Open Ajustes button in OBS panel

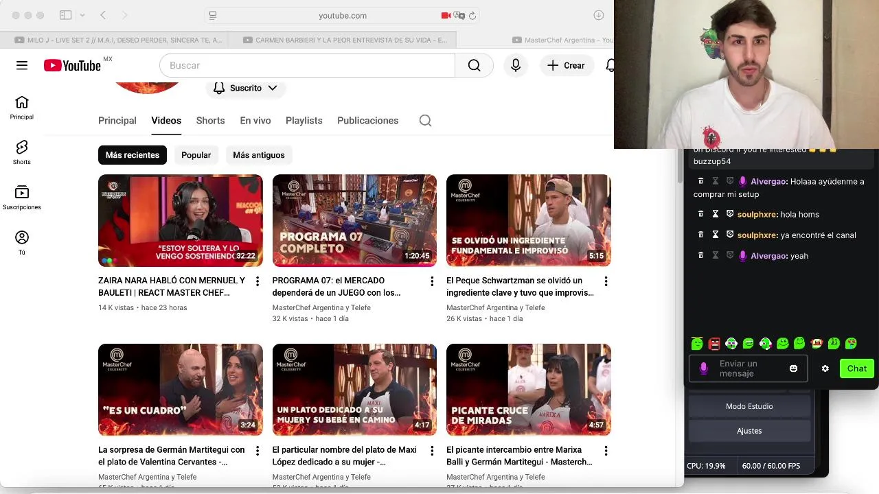click(749, 431)
